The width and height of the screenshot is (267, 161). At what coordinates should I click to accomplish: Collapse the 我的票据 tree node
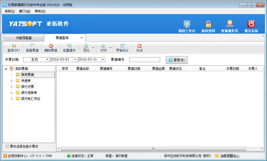(6, 69)
